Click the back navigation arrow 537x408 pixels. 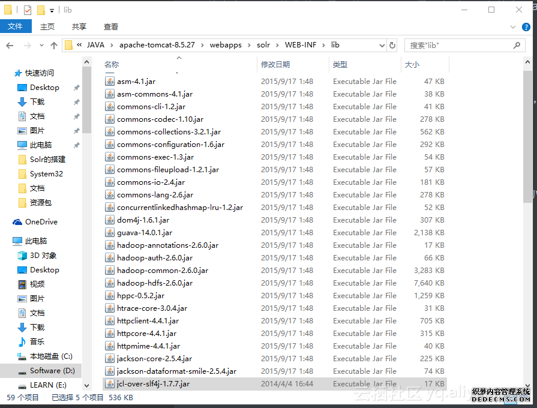coord(10,46)
